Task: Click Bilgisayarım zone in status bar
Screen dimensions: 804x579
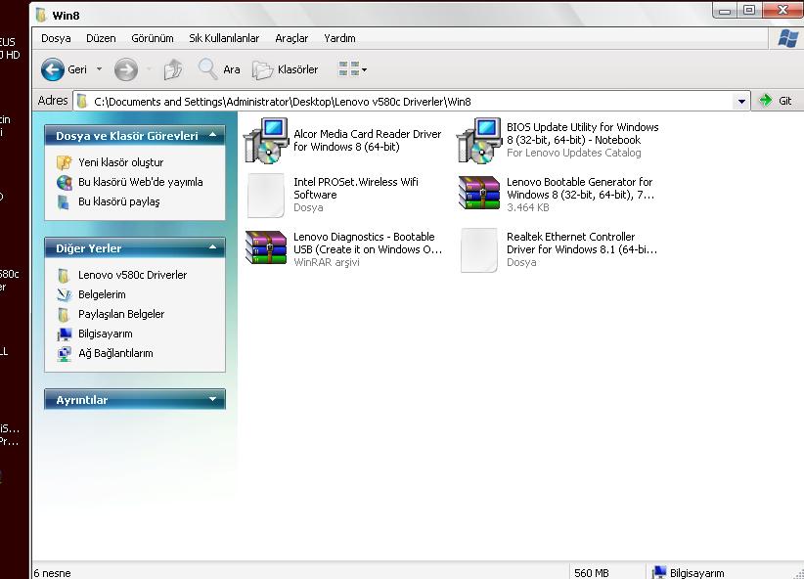Action: 689,573
